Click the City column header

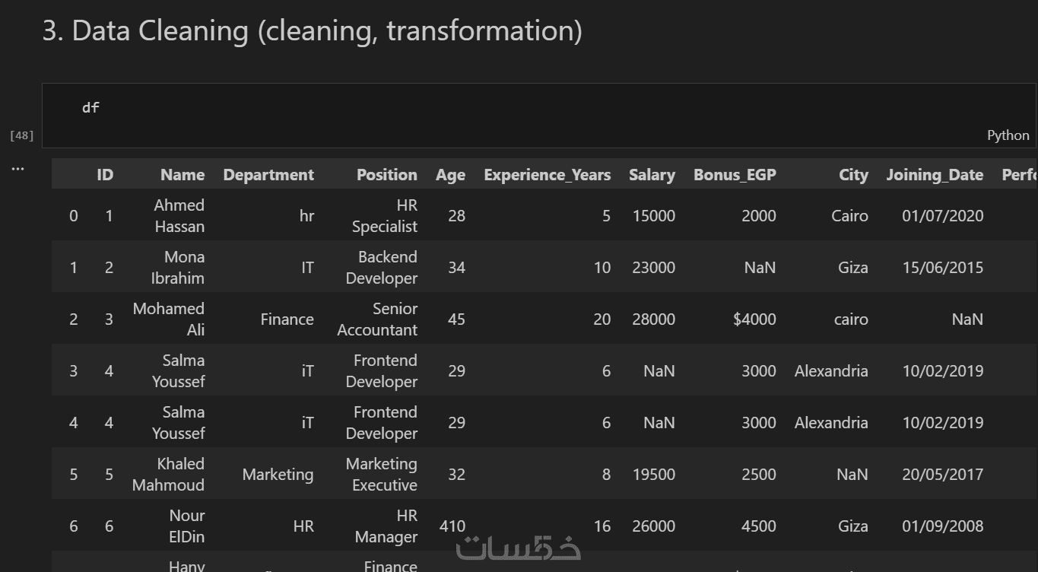pos(853,175)
